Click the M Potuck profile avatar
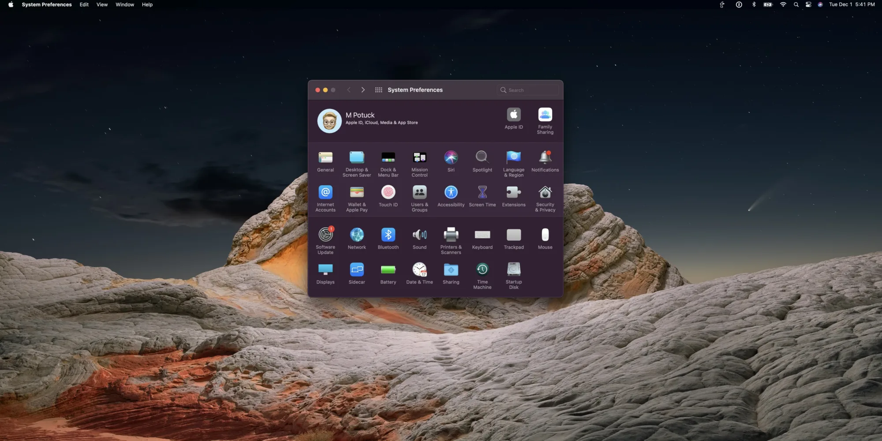Image resolution: width=882 pixels, height=441 pixels. click(329, 121)
